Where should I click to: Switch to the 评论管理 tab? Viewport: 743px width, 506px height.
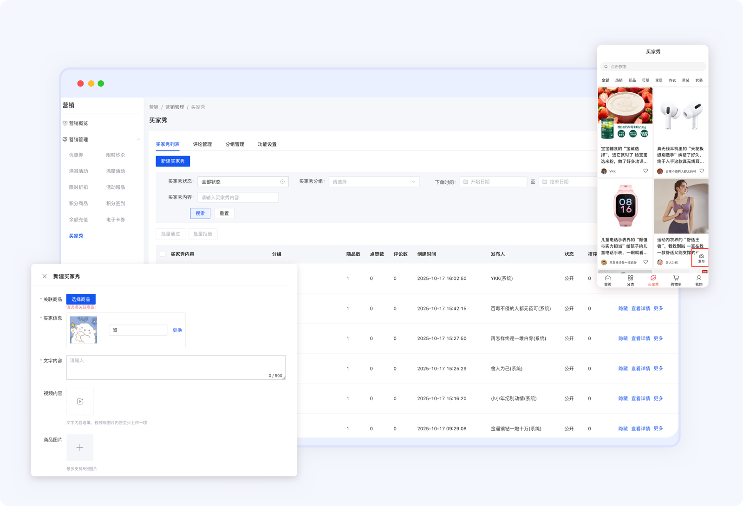click(x=202, y=144)
